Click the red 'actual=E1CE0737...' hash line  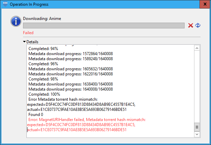(x=77, y=130)
